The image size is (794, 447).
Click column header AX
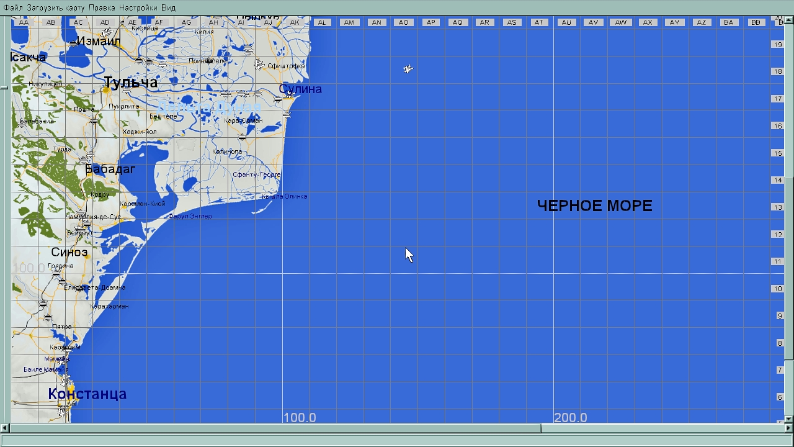click(x=648, y=22)
